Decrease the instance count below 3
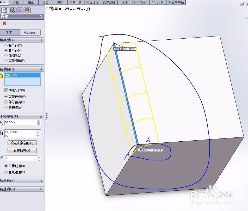The image size is (248, 211). tap(39, 160)
